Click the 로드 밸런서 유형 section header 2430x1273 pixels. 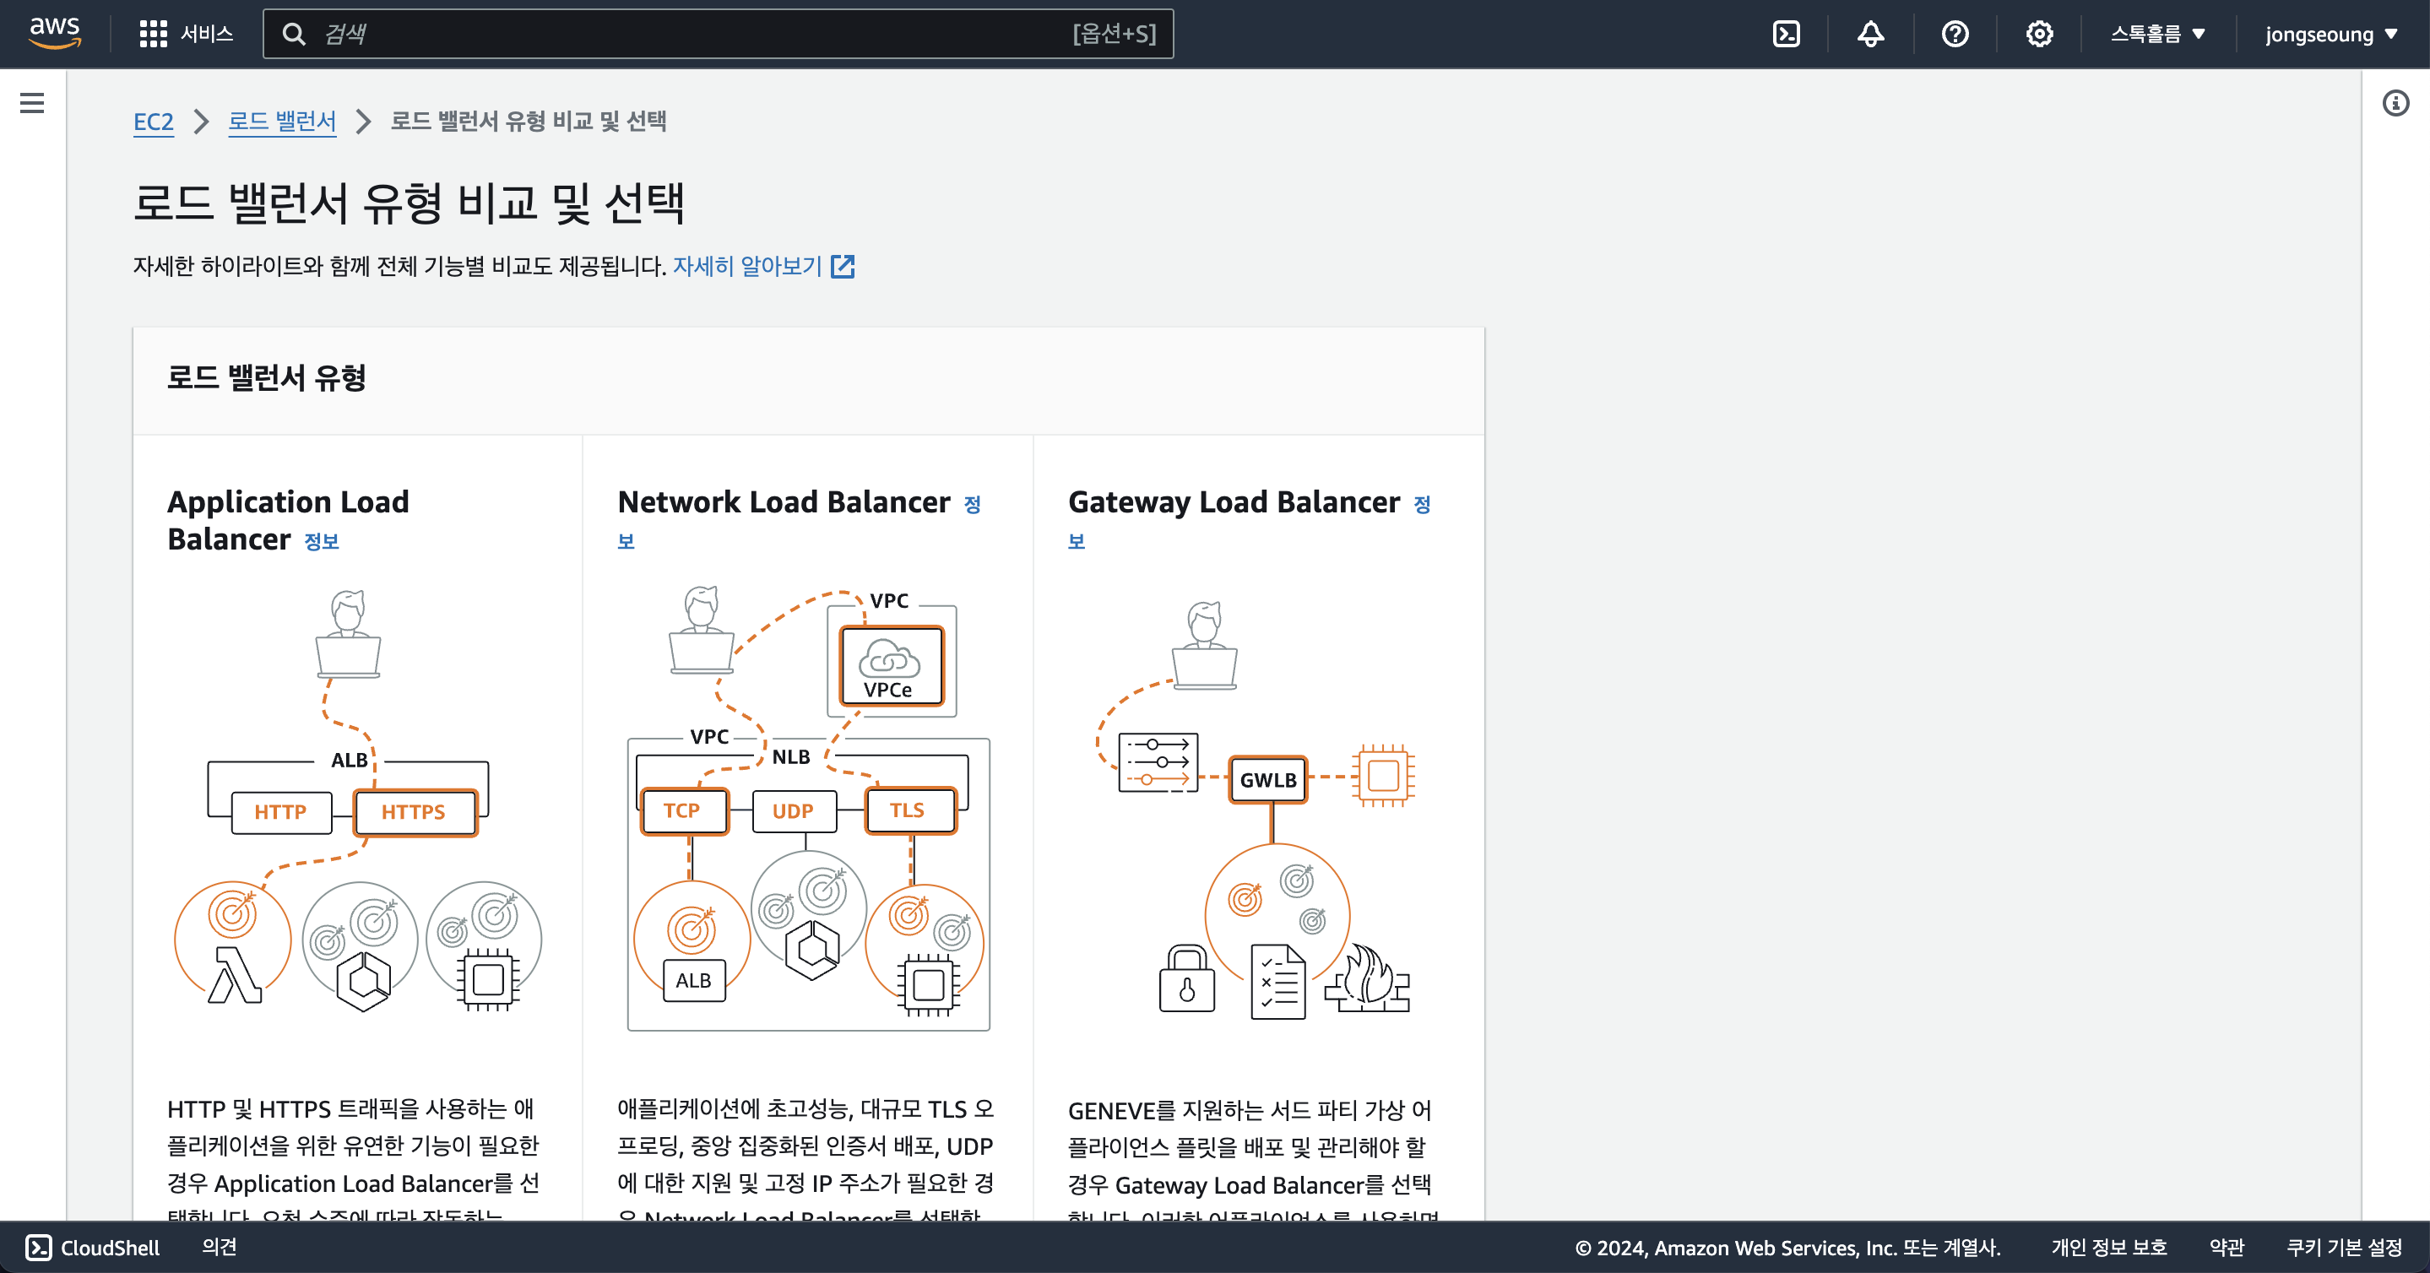pos(267,378)
